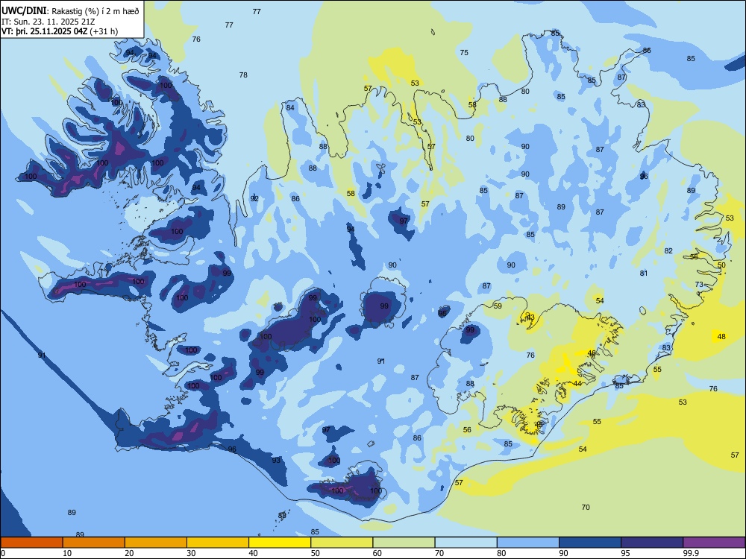Click the humidity value '84' on the map

tap(290, 108)
